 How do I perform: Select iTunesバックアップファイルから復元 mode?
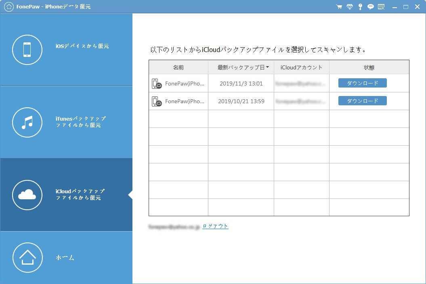66,122
